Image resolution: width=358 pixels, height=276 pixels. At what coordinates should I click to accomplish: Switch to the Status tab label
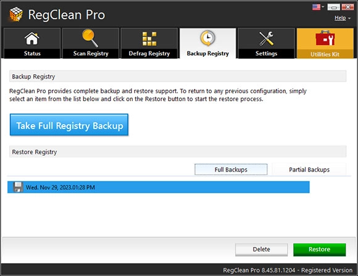32,54
